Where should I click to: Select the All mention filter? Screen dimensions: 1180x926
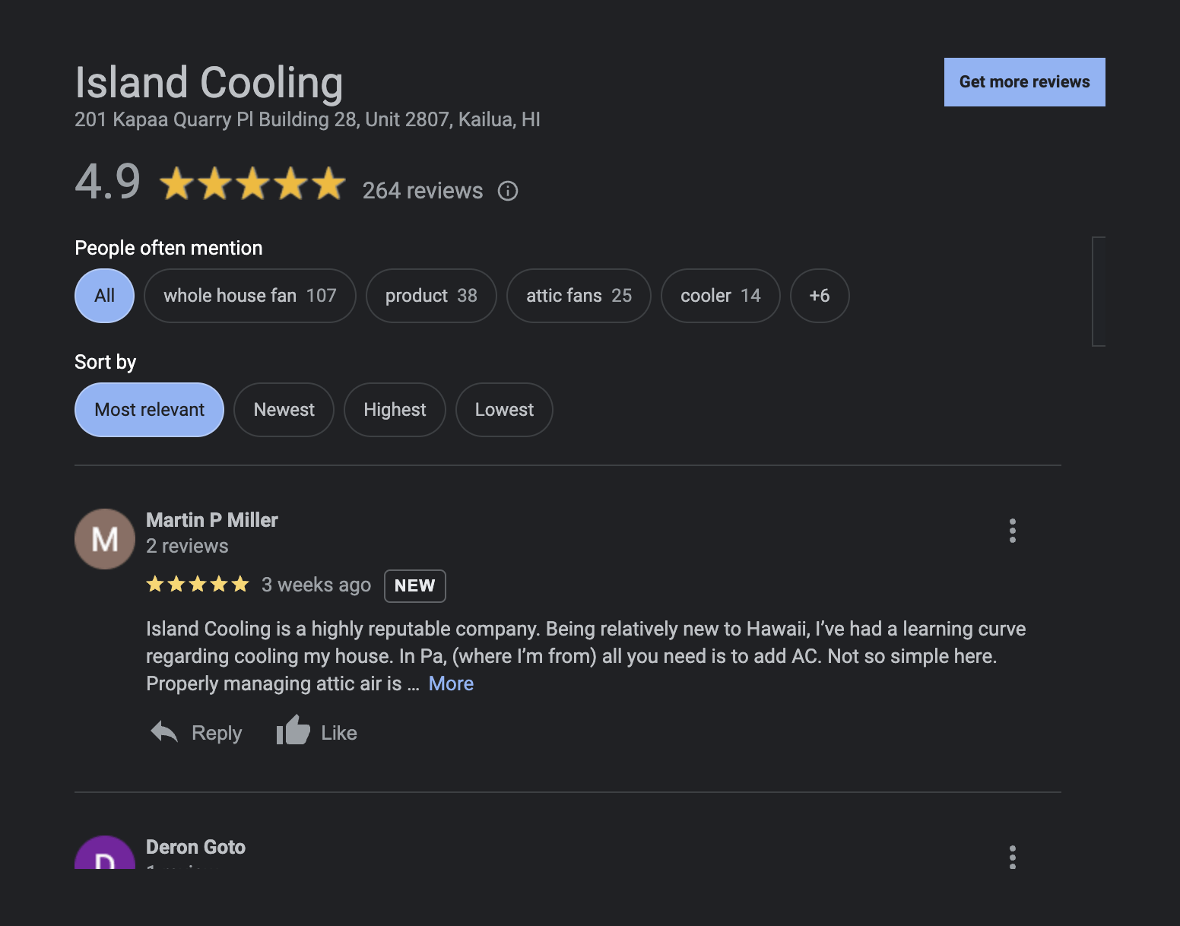105,296
